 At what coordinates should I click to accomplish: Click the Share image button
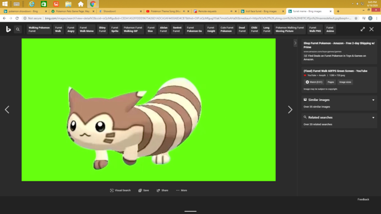pos(162,191)
